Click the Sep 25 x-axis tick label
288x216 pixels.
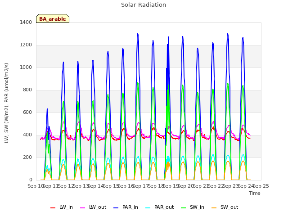(261, 186)
